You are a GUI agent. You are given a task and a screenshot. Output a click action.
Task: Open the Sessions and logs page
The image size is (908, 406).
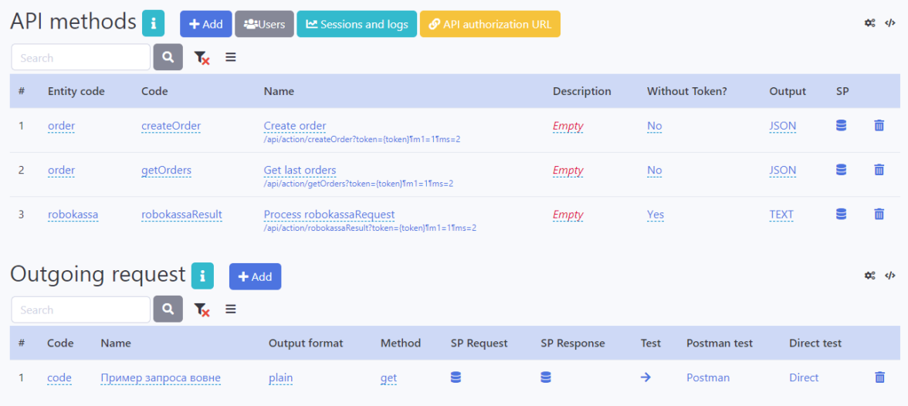(357, 24)
